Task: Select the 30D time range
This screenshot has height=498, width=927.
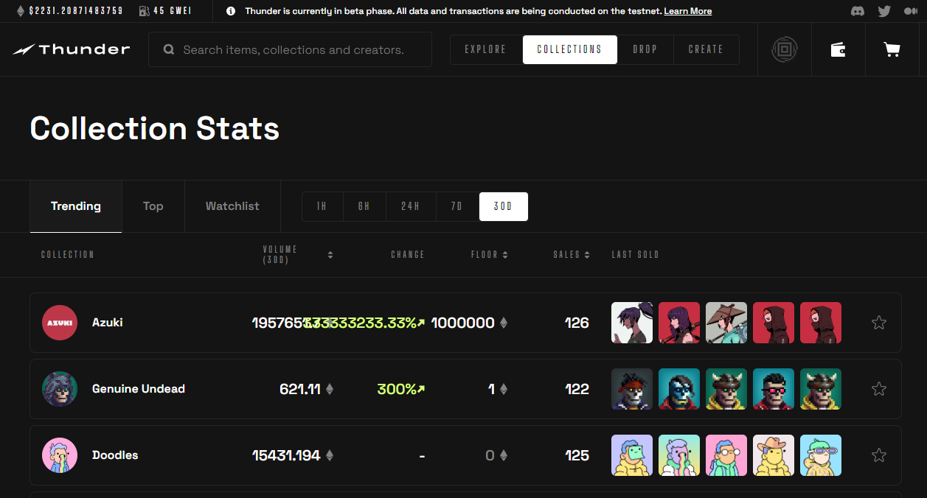Action: click(x=504, y=206)
